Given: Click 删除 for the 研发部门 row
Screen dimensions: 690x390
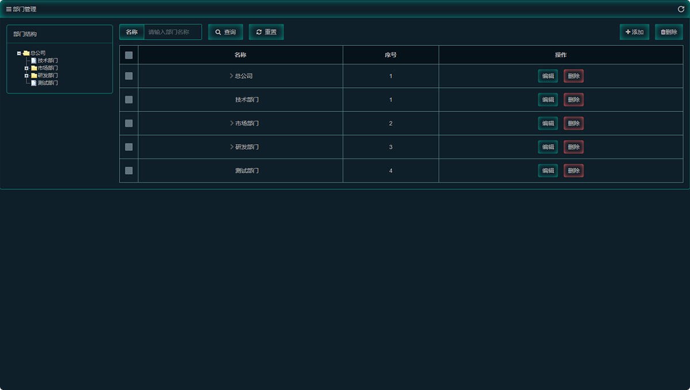Looking at the screenshot, I should coord(574,147).
